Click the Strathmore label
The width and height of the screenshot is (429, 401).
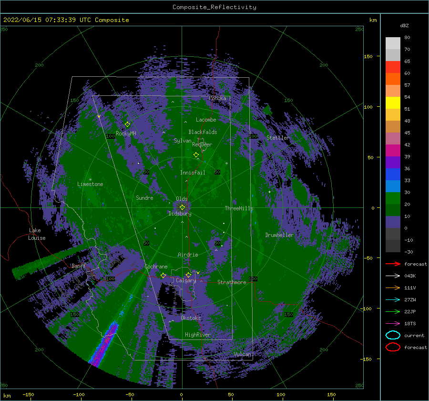tap(232, 282)
